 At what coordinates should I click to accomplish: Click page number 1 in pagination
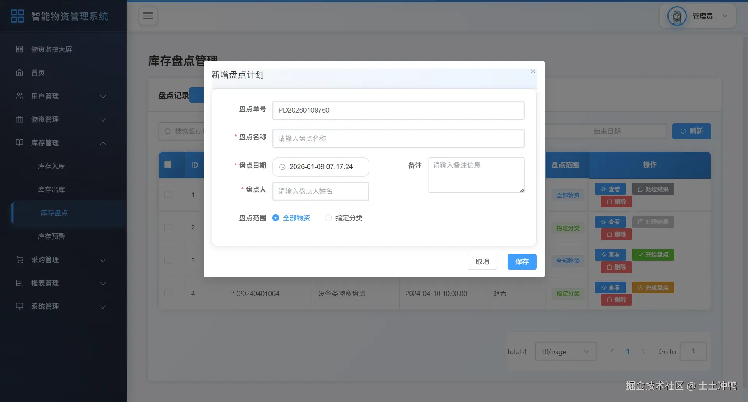(x=628, y=351)
